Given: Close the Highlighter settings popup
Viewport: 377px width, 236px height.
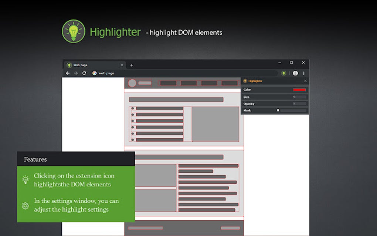Looking at the screenshot, I should (x=305, y=81).
